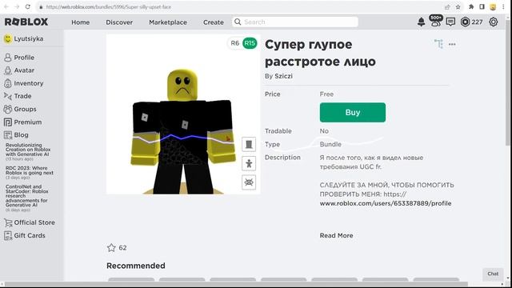Viewport: 512px width, 288px height.
Task: Click the browser back arrow
Action: (6, 7)
